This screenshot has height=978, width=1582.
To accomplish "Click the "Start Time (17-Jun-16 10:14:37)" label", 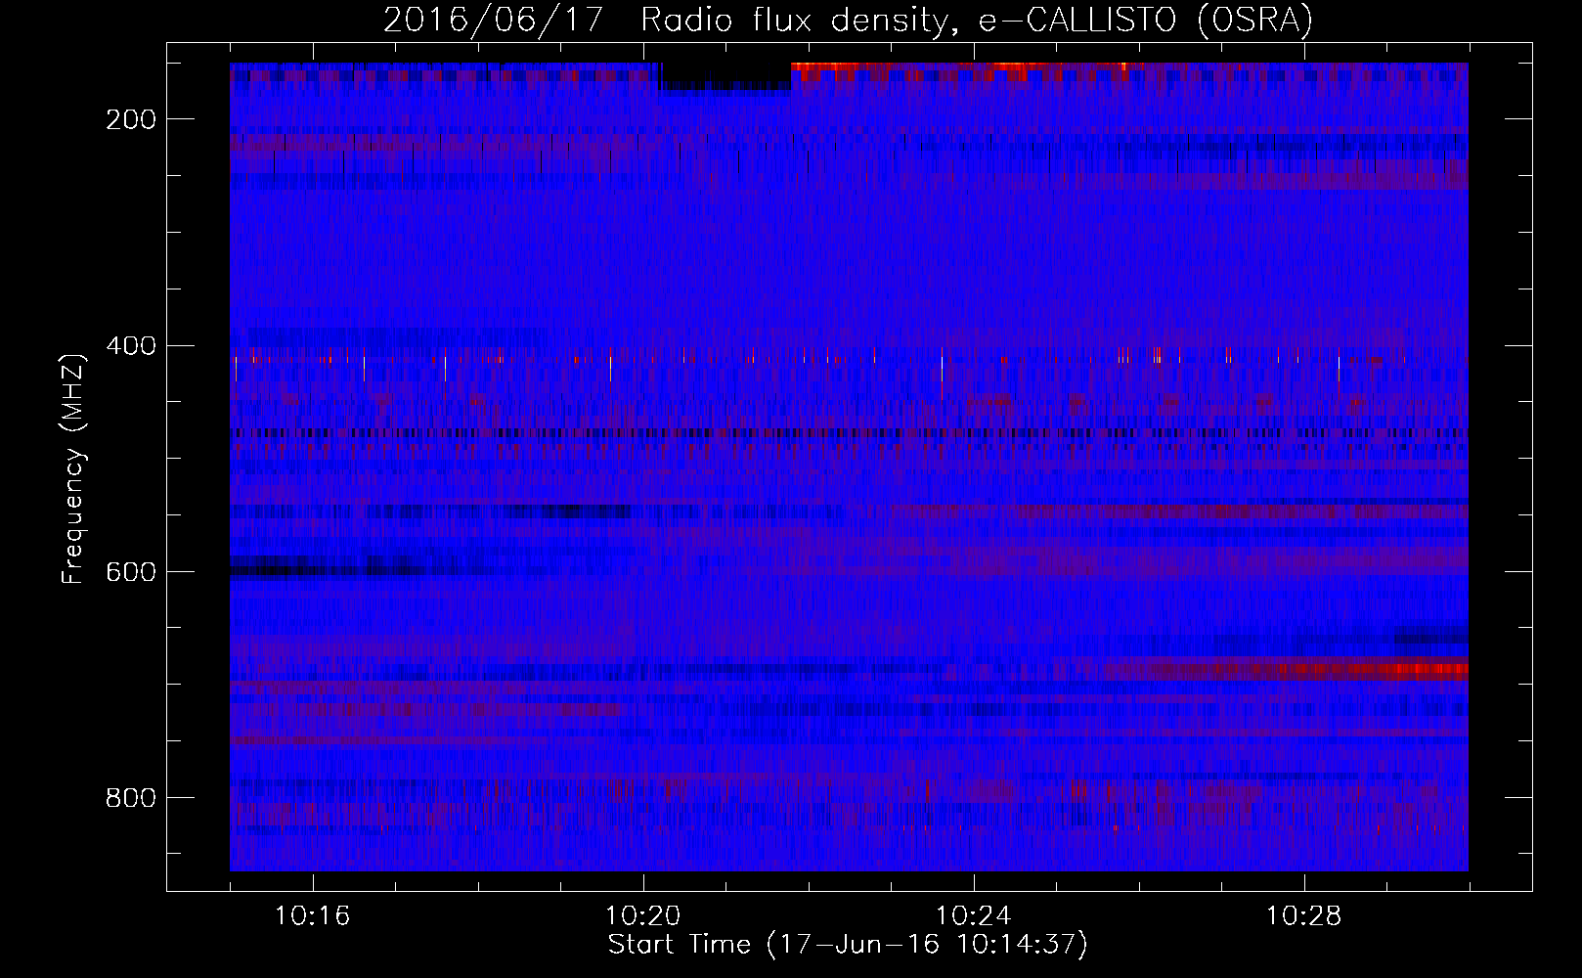I will 848,945.
